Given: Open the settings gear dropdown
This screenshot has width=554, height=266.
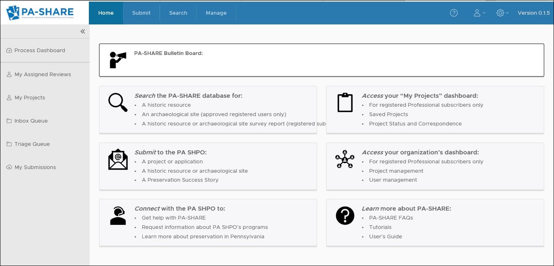Looking at the screenshot, I should click(502, 13).
